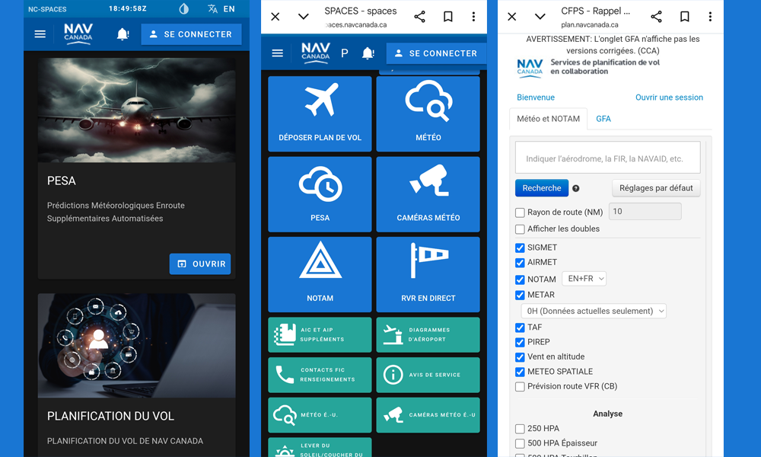Open Caméras météo É.-U. tile
This screenshot has height=457, width=761.
tap(428, 415)
